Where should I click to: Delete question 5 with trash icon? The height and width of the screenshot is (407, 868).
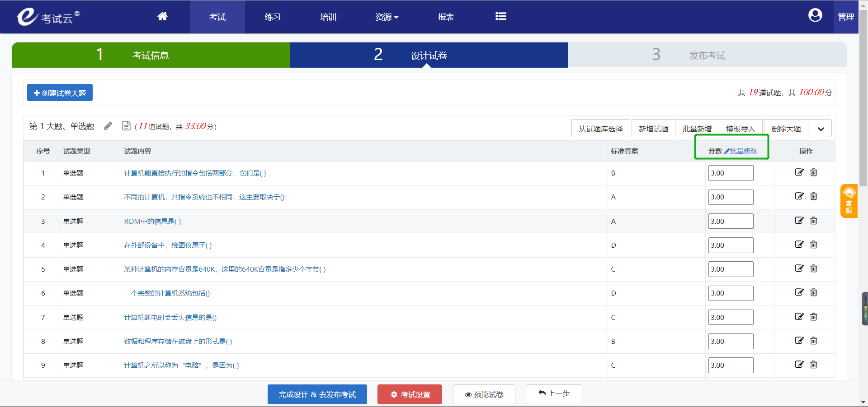tap(814, 268)
